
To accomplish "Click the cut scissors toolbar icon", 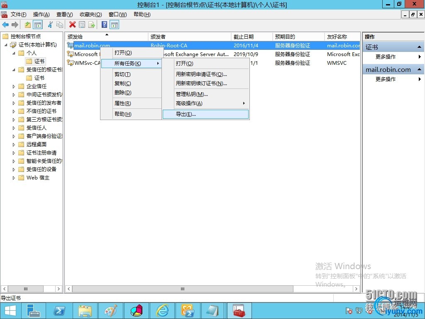I will [50, 25].
